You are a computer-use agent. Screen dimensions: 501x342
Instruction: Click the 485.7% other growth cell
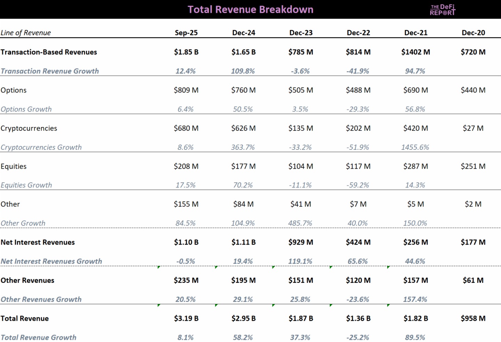300,223
